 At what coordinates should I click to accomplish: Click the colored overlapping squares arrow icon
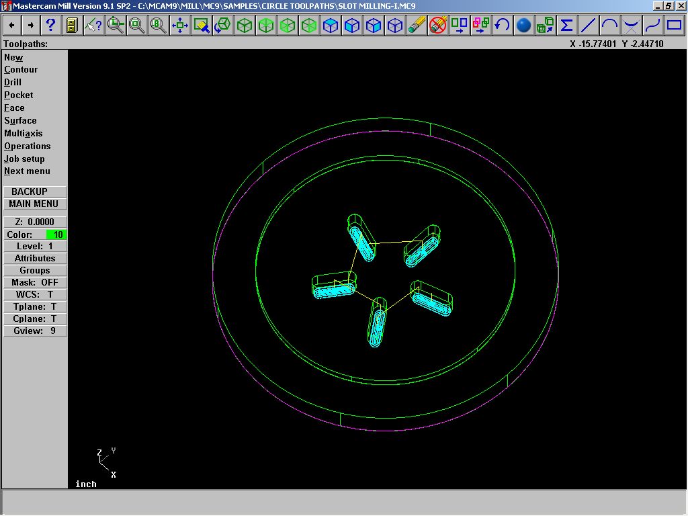pyautogui.click(x=481, y=26)
